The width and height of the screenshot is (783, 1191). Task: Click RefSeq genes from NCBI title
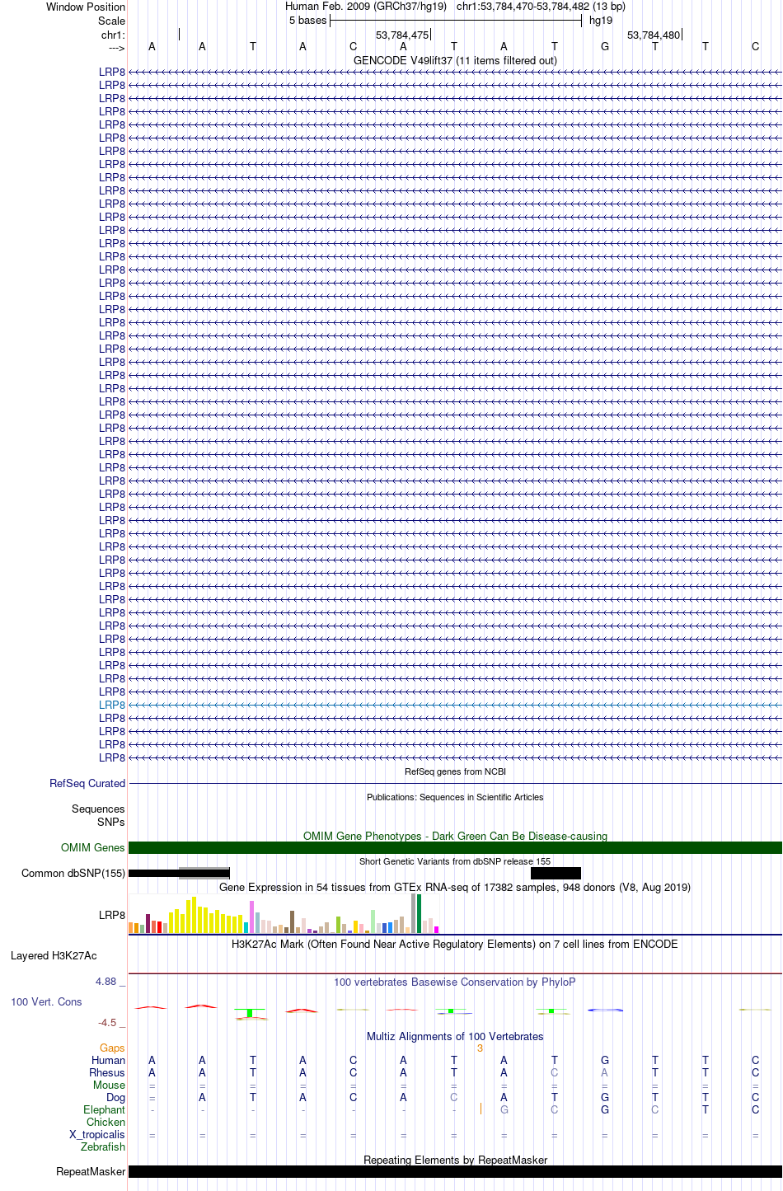click(455, 771)
